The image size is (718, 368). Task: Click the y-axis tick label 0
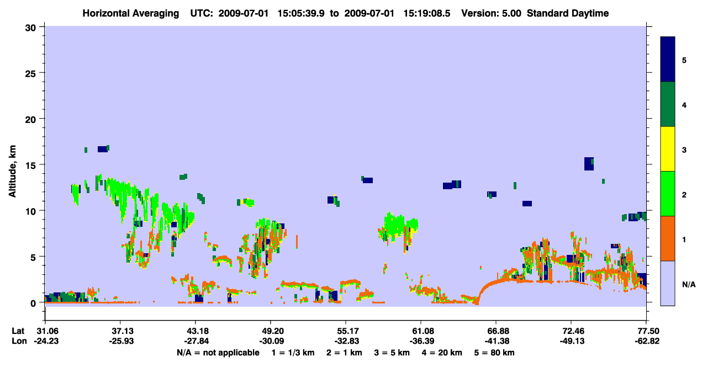point(34,302)
